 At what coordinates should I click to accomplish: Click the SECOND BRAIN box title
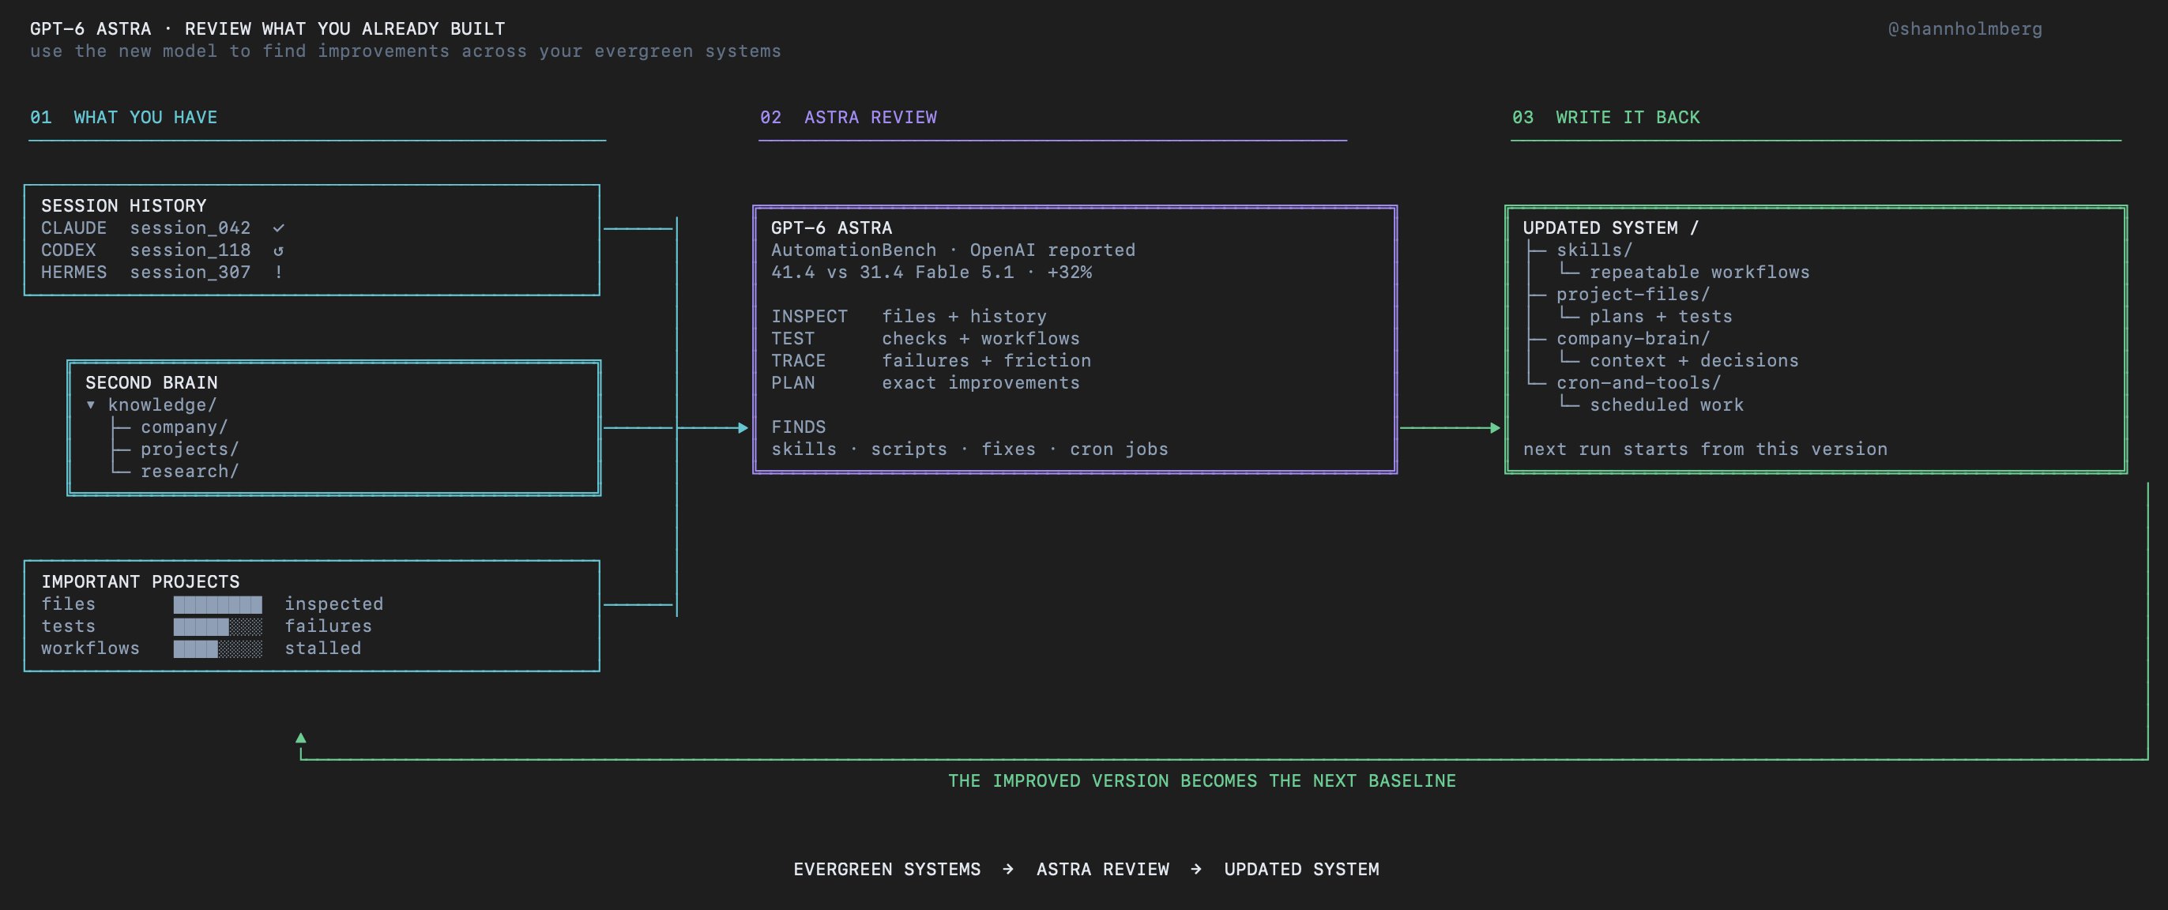(152, 383)
